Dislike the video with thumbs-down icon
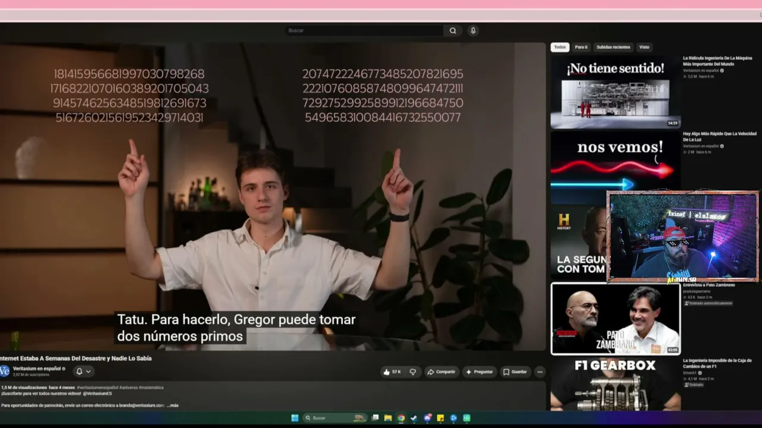The image size is (762, 428). [413, 372]
